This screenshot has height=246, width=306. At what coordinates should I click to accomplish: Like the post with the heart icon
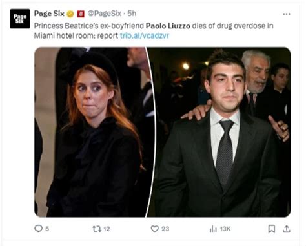[155, 229]
